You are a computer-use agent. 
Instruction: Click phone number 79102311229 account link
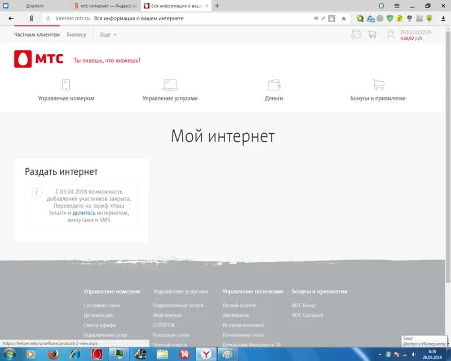tap(415, 32)
